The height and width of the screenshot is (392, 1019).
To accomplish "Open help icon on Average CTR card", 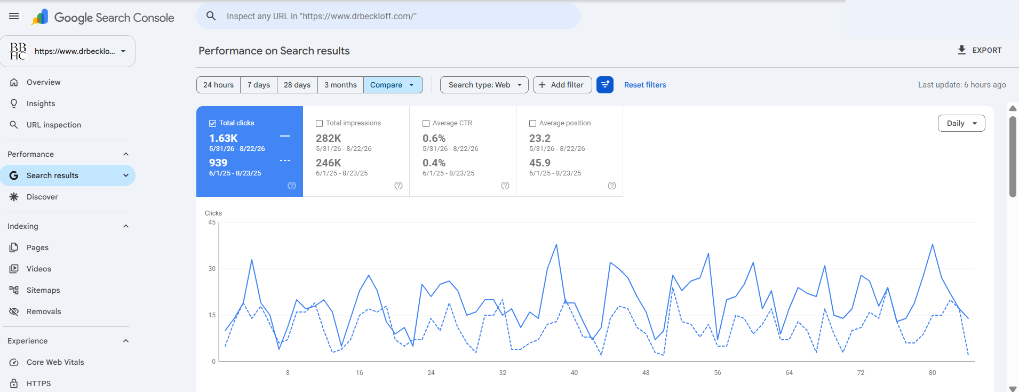I will click(x=505, y=186).
